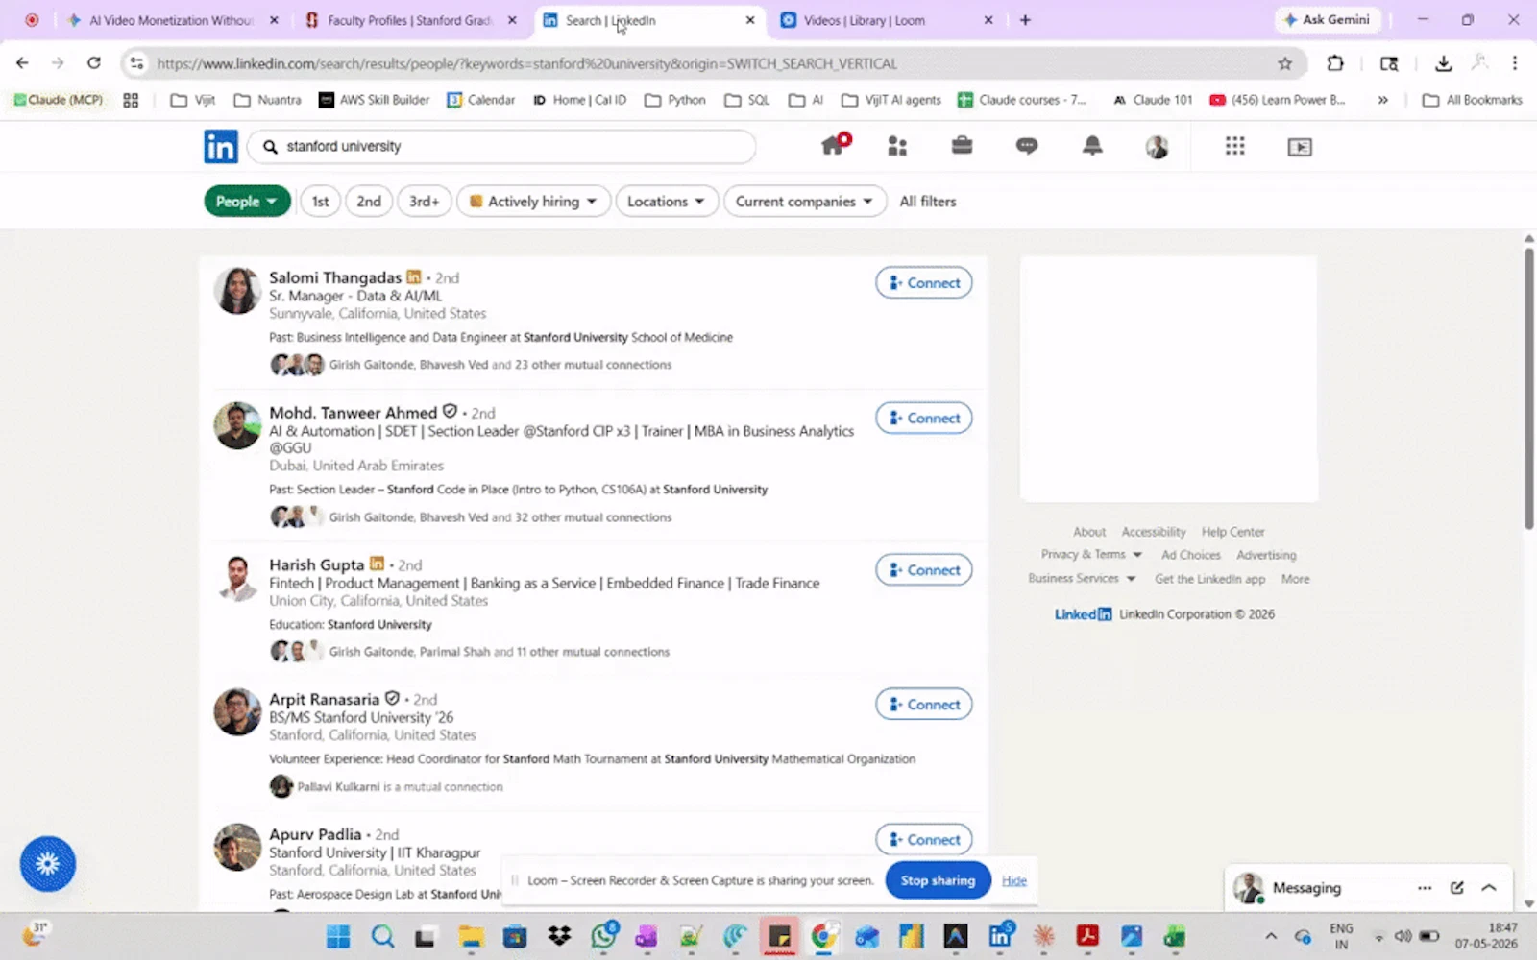Open Current companies filter dropdown
Image resolution: width=1537 pixels, height=960 pixels.
[x=805, y=202]
